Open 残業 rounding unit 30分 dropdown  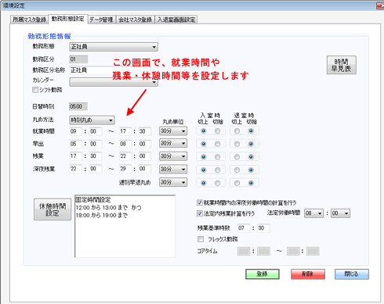tap(173, 156)
